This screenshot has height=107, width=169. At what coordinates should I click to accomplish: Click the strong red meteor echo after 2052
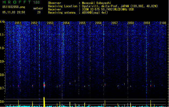click(44, 85)
